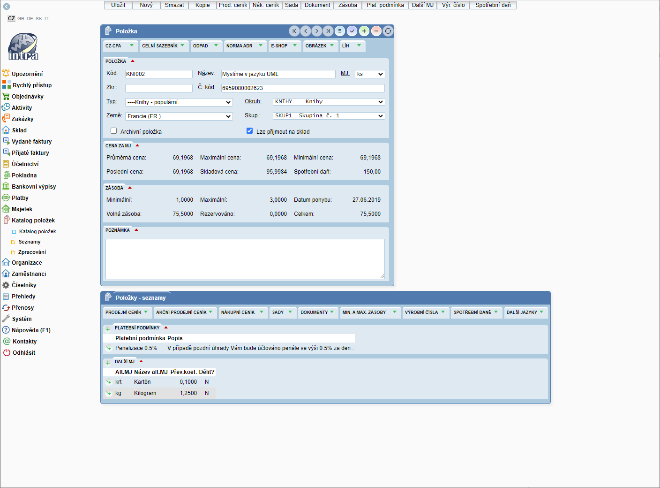Open the Prodejní ceník tab
The width and height of the screenshot is (660, 488).
click(127, 313)
